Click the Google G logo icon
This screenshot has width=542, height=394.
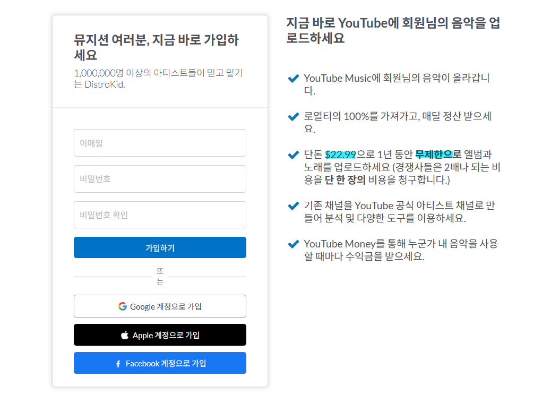123,306
